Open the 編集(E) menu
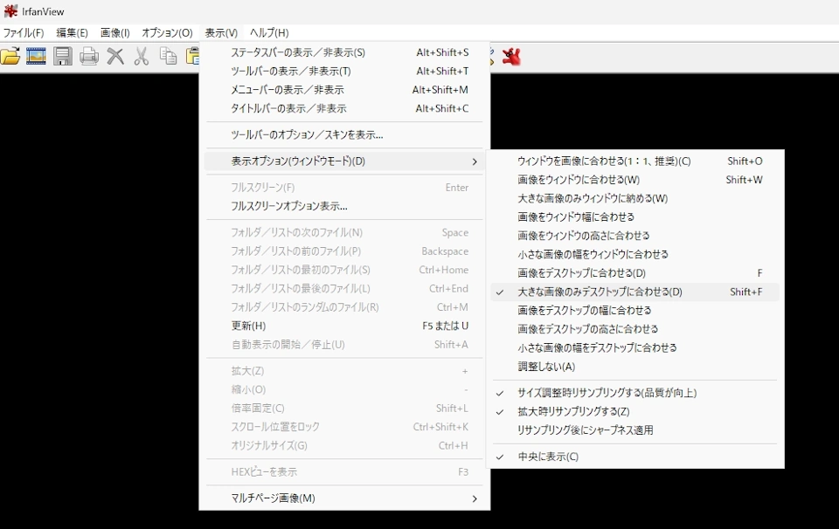The width and height of the screenshot is (839, 529). click(72, 32)
